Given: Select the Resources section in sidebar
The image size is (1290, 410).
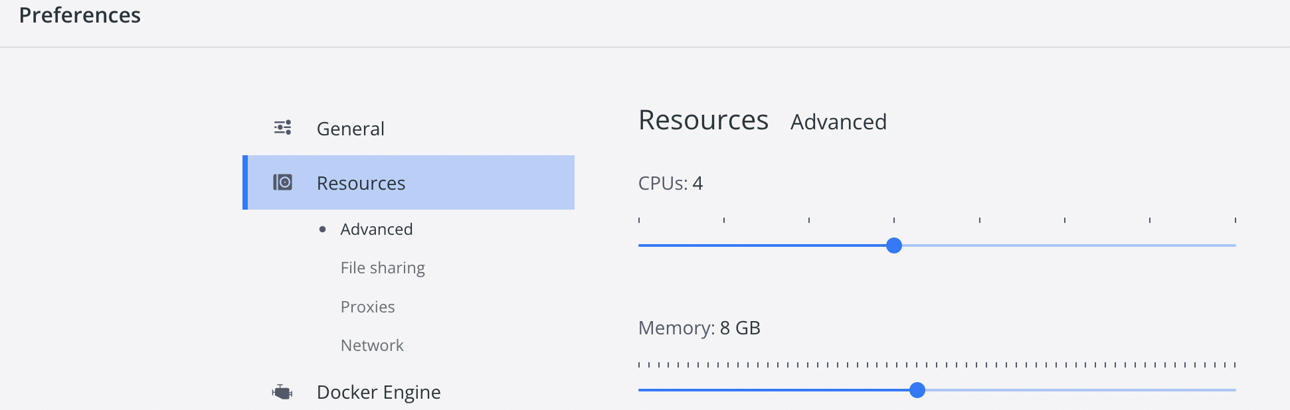Looking at the screenshot, I should (x=361, y=183).
